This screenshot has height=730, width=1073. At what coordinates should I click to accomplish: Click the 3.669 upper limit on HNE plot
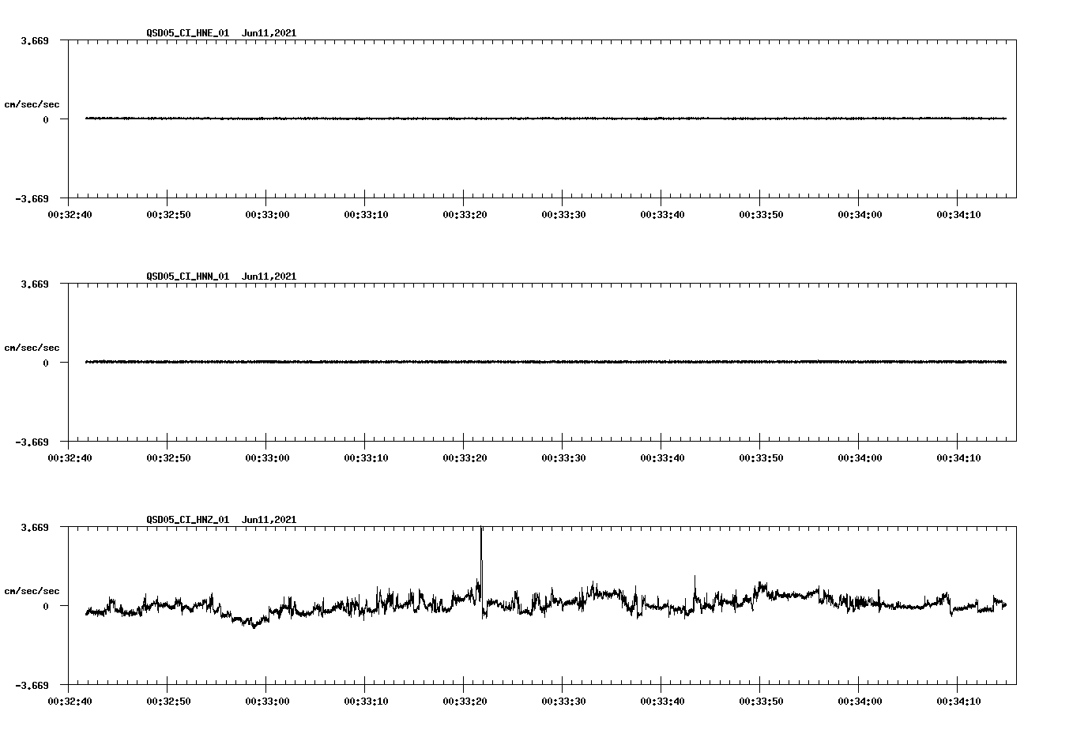(x=35, y=40)
